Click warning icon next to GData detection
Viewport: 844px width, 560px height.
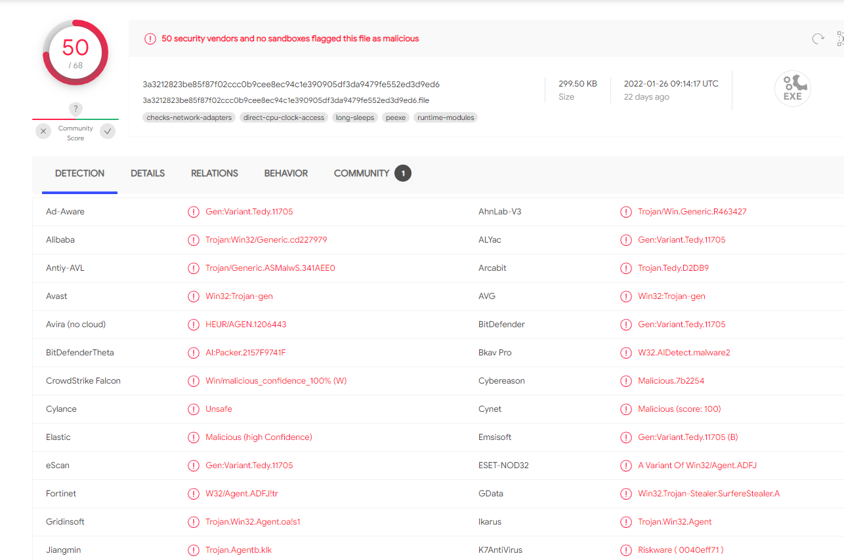tap(626, 494)
